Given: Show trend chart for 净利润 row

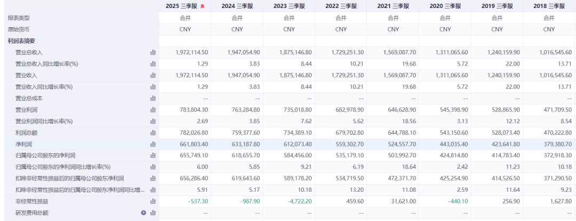Looking at the screenshot, I should coord(153,144).
